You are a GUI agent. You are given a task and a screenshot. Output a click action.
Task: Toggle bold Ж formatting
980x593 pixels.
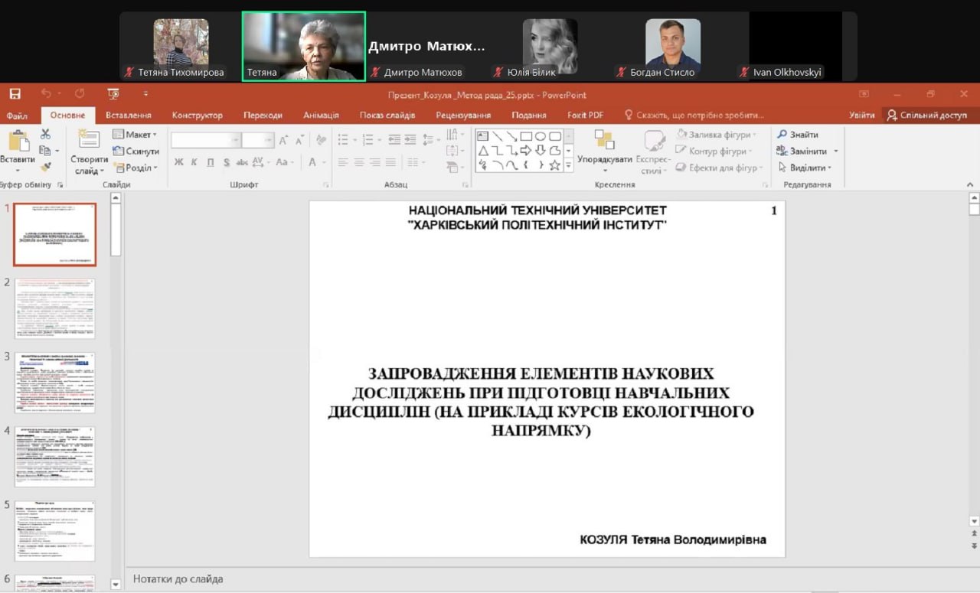click(178, 162)
